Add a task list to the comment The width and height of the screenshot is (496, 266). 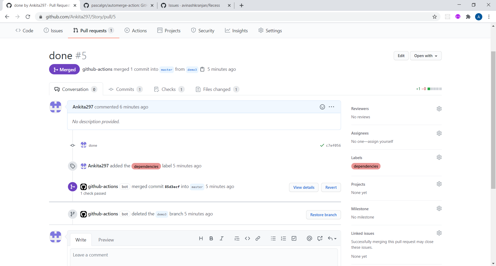(294, 238)
